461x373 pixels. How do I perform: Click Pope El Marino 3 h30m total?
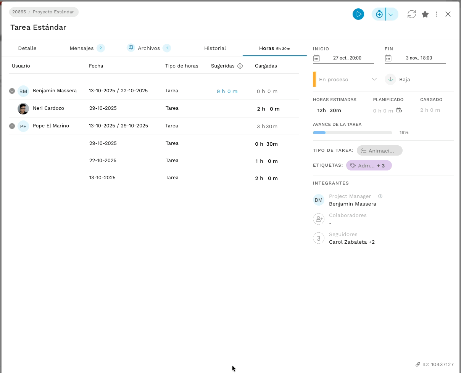click(267, 127)
